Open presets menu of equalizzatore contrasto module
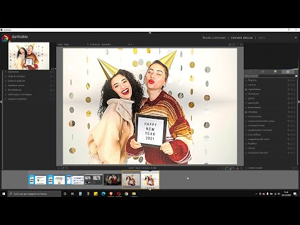 [294, 130]
